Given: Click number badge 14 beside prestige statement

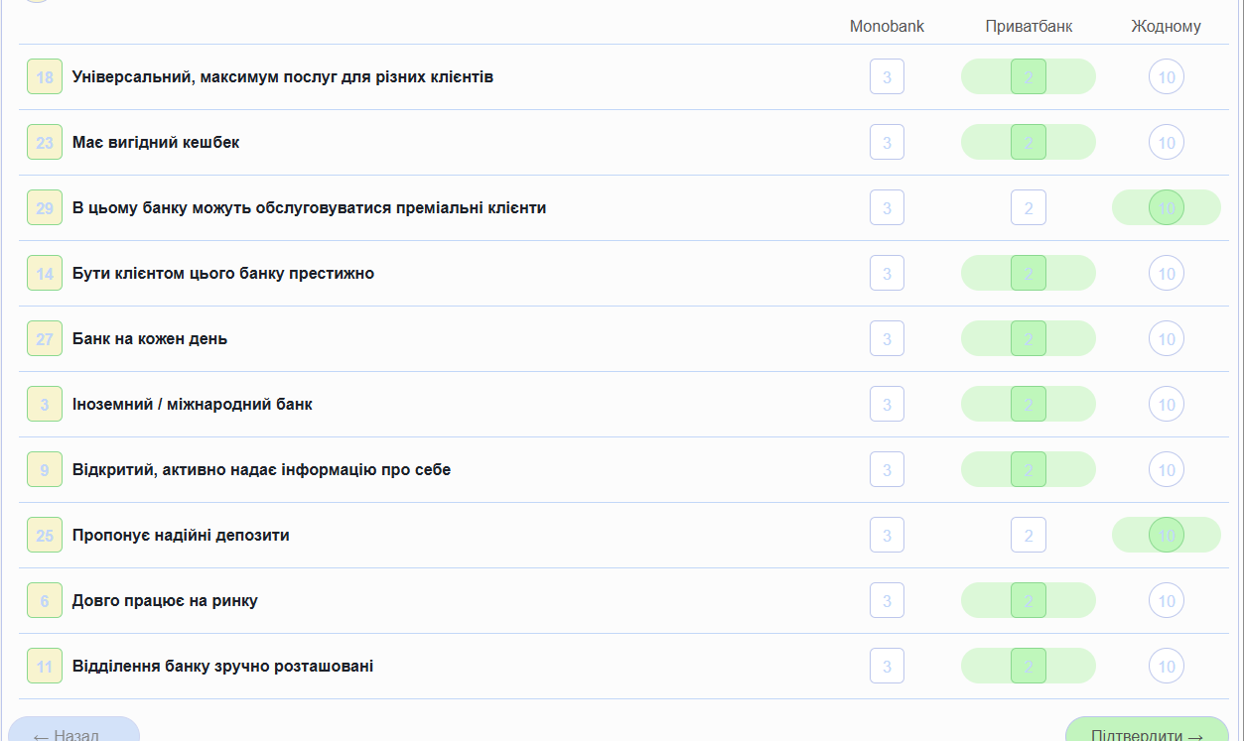Looking at the screenshot, I should click(x=45, y=273).
